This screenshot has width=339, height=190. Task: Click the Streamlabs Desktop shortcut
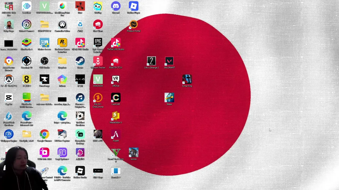click(x=80, y=135)
